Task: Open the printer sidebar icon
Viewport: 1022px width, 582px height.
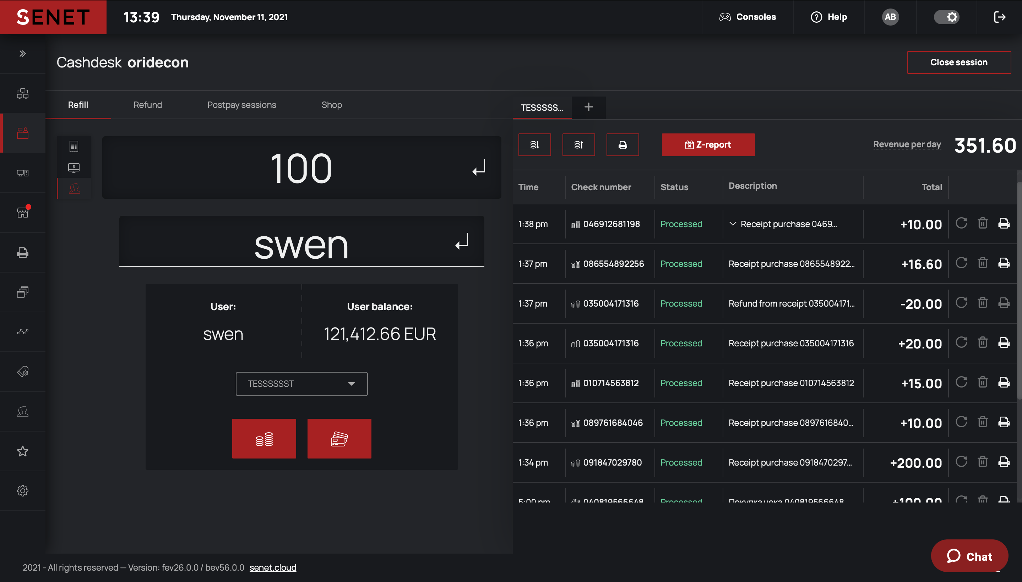Action: (x=23, y=253)
